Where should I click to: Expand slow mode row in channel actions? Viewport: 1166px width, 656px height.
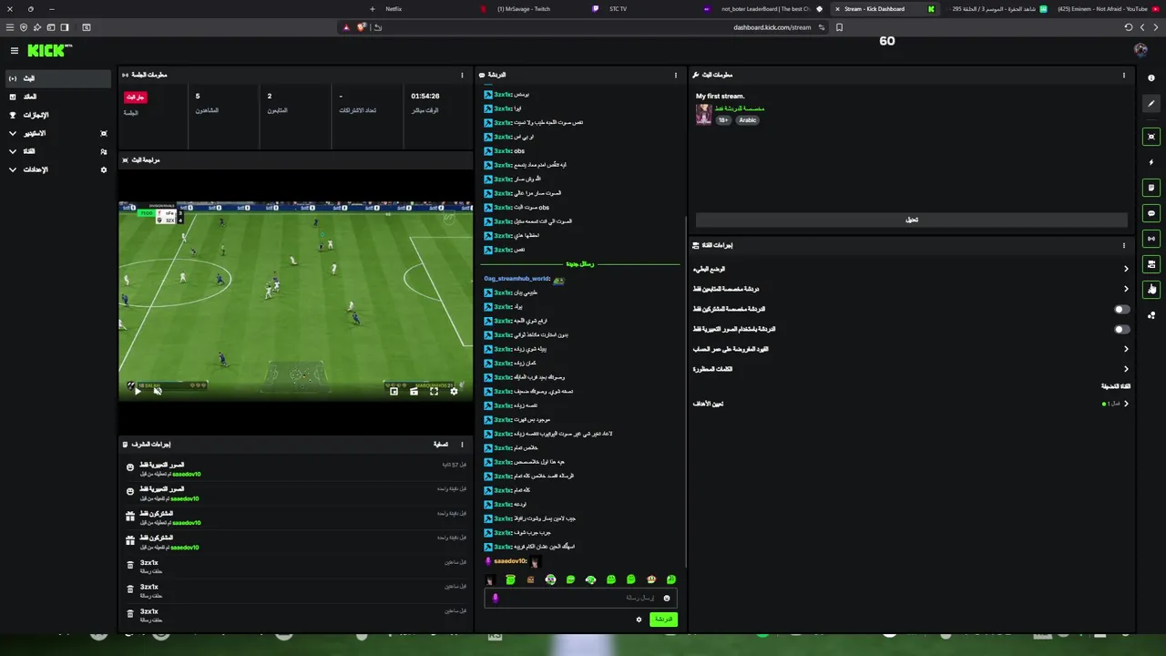pyautogui.click(x=911, y=269)
